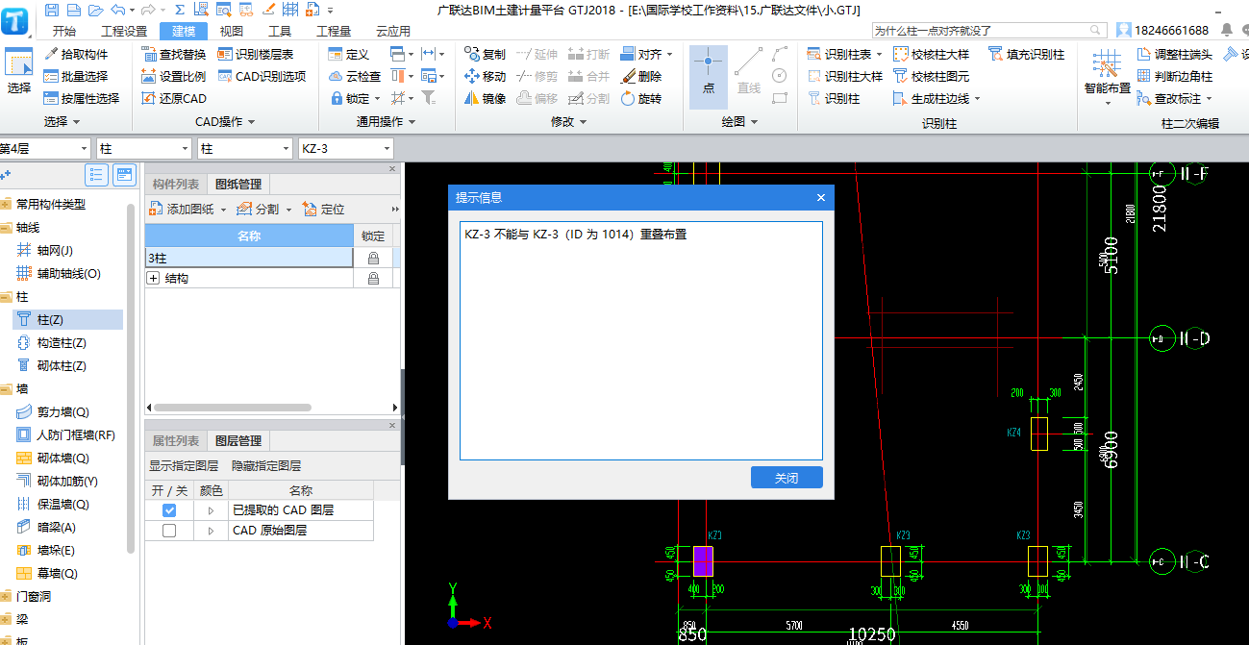Click the help search input field
The height and width of the screenshot is (645, 1249).
coord(983,31)
